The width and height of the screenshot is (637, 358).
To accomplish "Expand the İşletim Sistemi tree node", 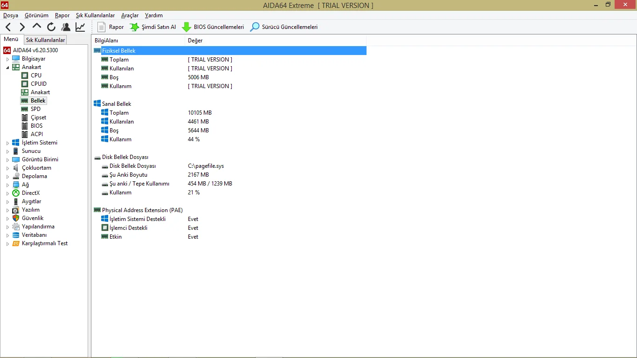I will point(7,143).
